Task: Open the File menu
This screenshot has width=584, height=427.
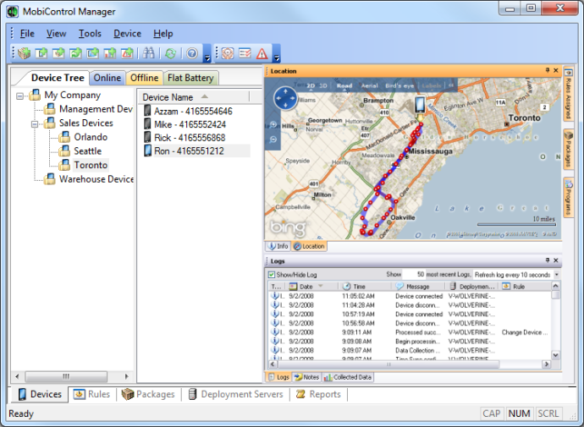Action: click(x=27, y=34)
